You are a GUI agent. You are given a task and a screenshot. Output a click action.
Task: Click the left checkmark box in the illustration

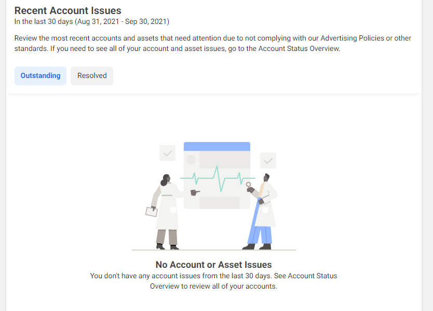coord(167,153)
